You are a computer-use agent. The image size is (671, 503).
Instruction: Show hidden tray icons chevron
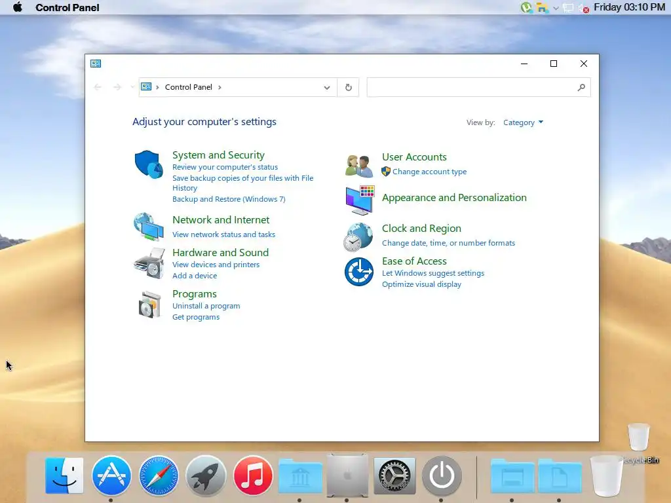coord(556,8)
